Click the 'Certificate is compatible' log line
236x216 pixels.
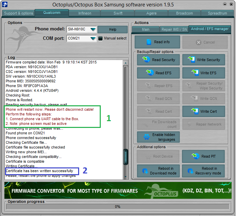coord(25,161)
